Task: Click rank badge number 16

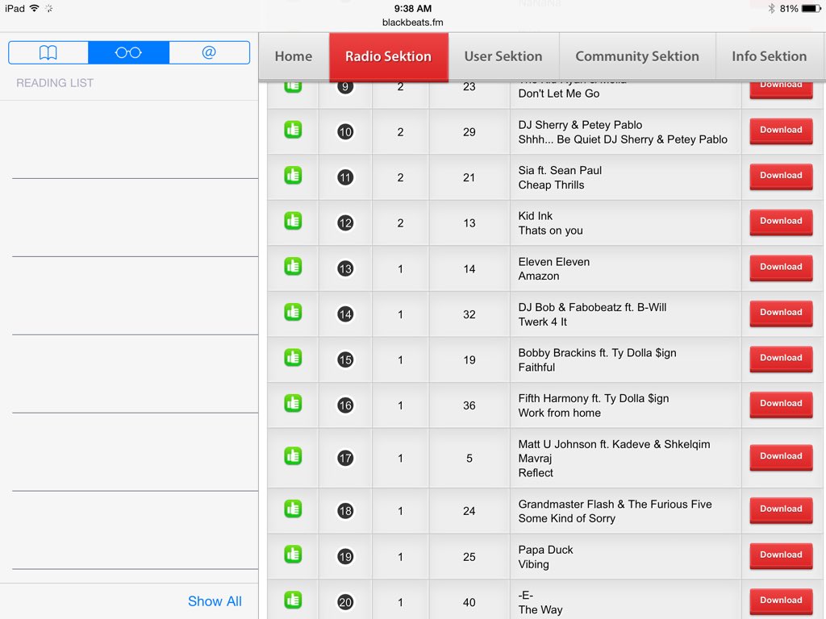Action: coord(345,405)
